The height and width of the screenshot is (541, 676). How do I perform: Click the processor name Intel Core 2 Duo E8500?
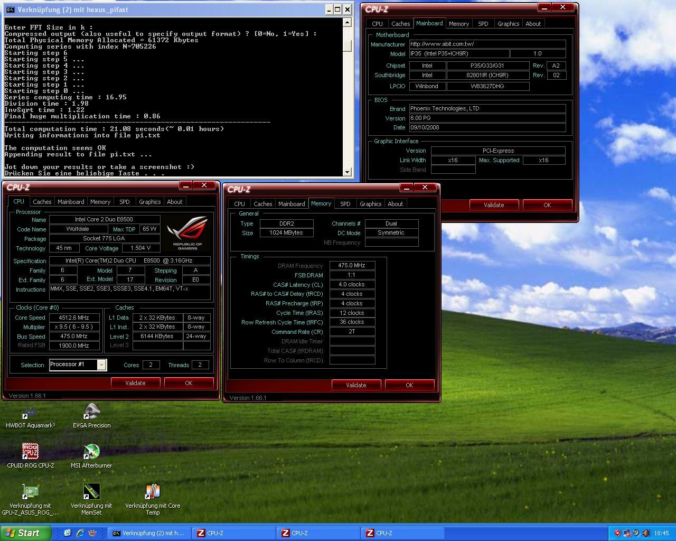(x=105, y=220)
